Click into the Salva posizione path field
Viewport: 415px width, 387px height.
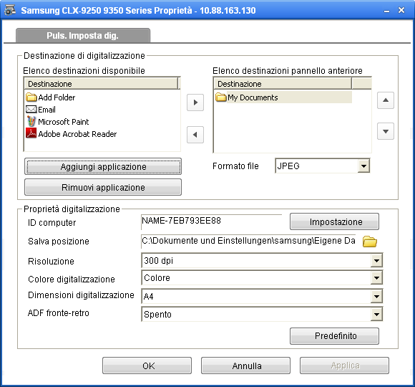point(248,241)
